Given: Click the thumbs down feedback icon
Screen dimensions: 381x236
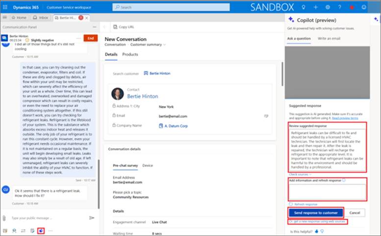Looking at the screenshot, I should 322,231.
